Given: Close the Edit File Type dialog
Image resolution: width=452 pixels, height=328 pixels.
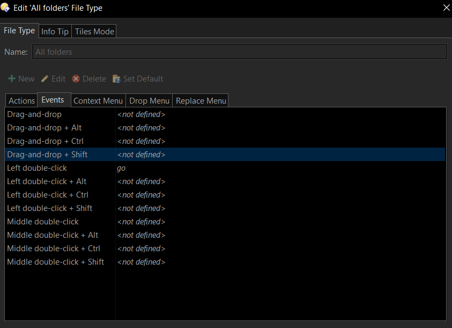Looking at the screenshot, I should (x=446, y=8).
